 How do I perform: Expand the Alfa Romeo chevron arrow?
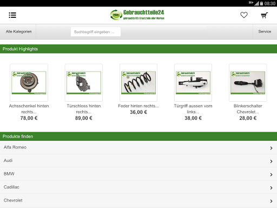pyautogui.click(x=271, y=148)
